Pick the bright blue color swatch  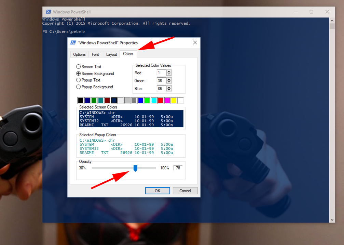pyautogui.click(x=141, y=100)
